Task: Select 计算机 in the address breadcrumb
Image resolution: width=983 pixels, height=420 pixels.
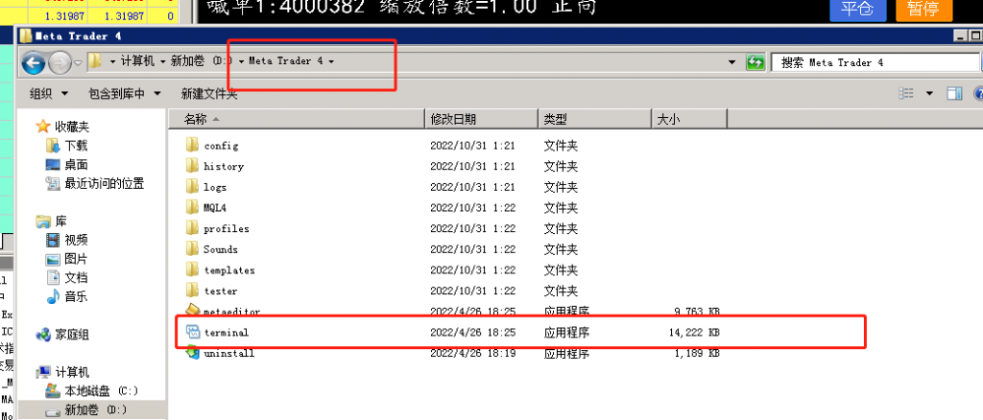Action: click(137, 61)
